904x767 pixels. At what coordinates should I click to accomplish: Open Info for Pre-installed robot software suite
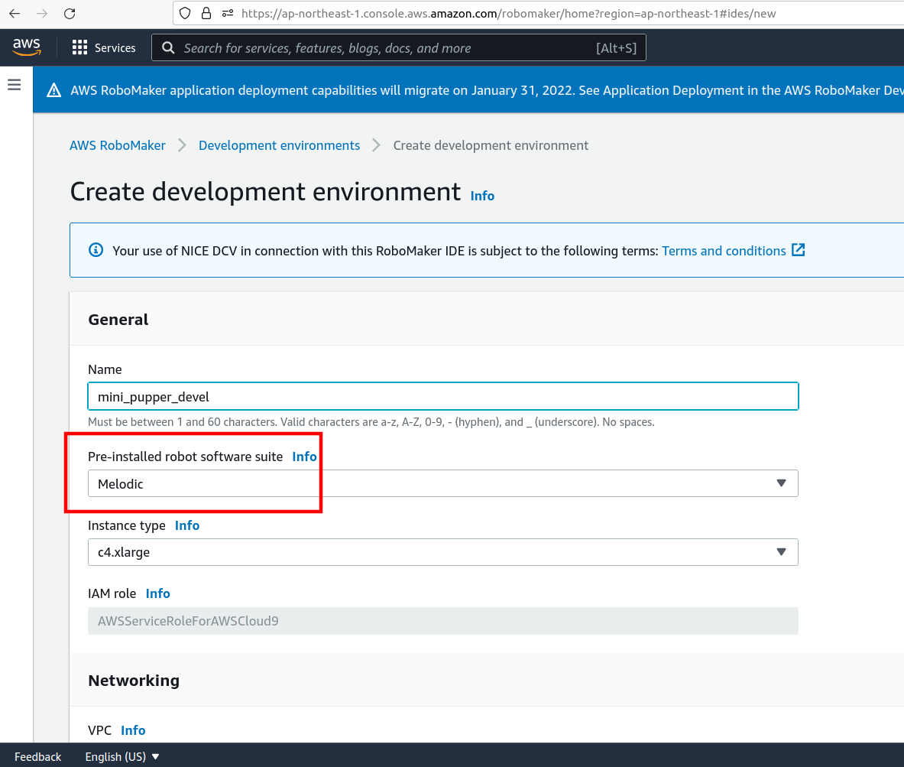click(x=304, y=457)
